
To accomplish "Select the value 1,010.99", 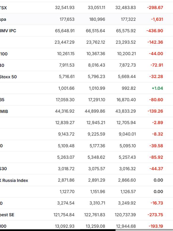I will (97, 88).
